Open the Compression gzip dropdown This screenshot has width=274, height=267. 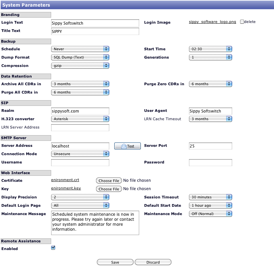[x=80, y=66]
